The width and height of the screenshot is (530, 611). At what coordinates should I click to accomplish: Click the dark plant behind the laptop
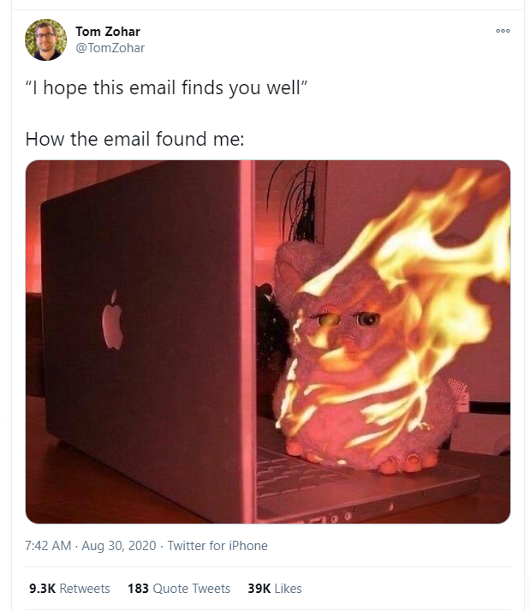click(297, 202)
